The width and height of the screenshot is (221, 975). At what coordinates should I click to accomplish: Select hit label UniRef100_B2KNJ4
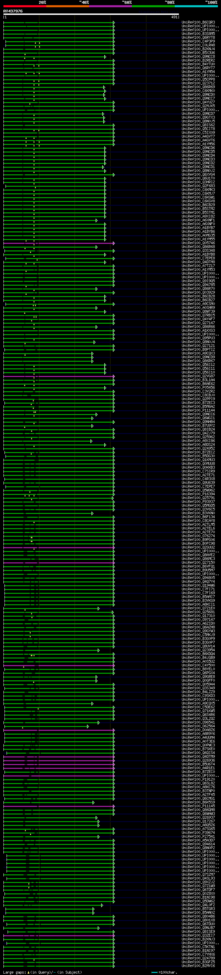click(x=198, y=49)
